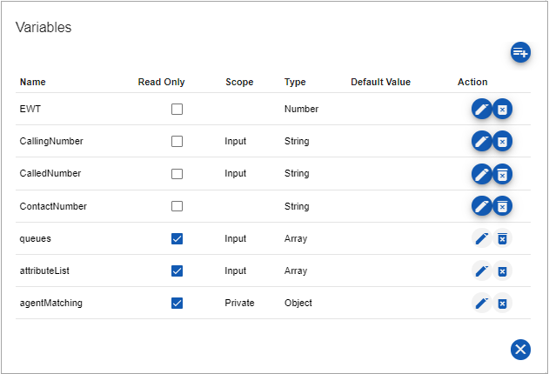Delete the CallingNumber variable

(502, 142)
